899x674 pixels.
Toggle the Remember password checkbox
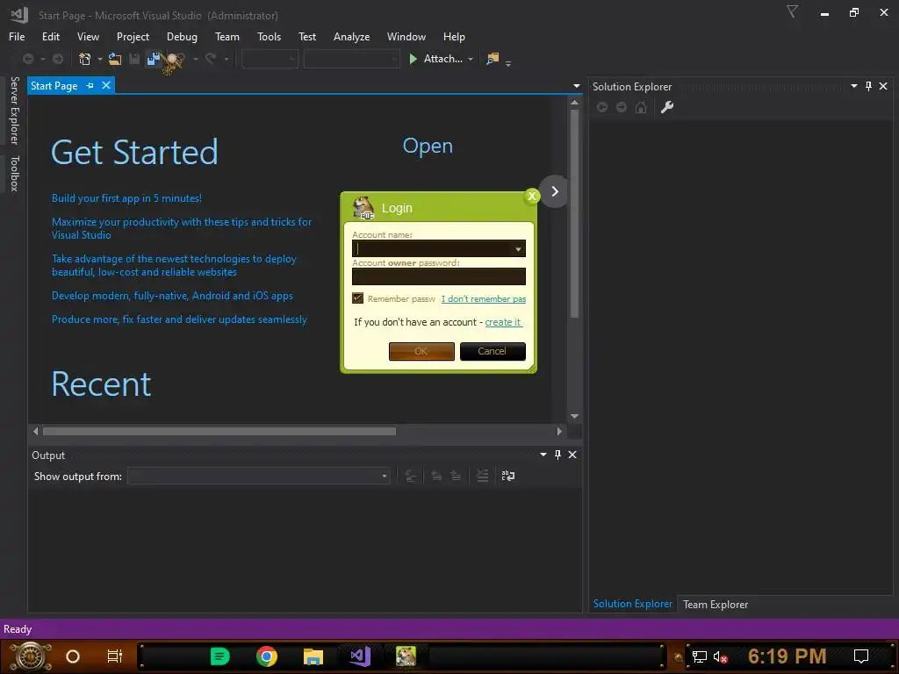click(358, 298)
